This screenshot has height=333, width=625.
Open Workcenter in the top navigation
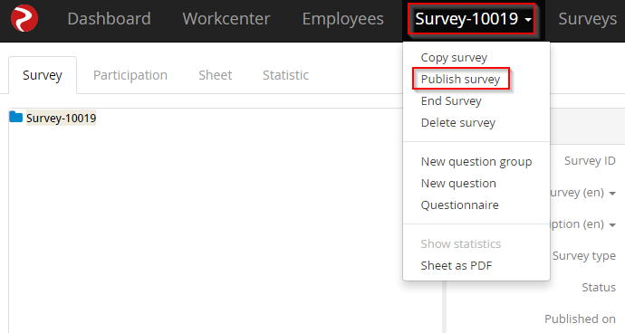point(226,19)
